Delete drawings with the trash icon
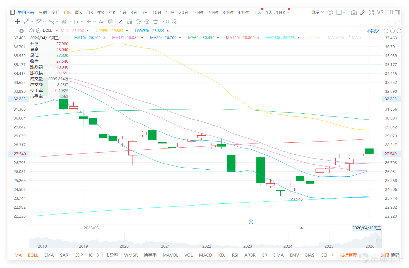This screenshot has width=409, height=268. (156, 21)
